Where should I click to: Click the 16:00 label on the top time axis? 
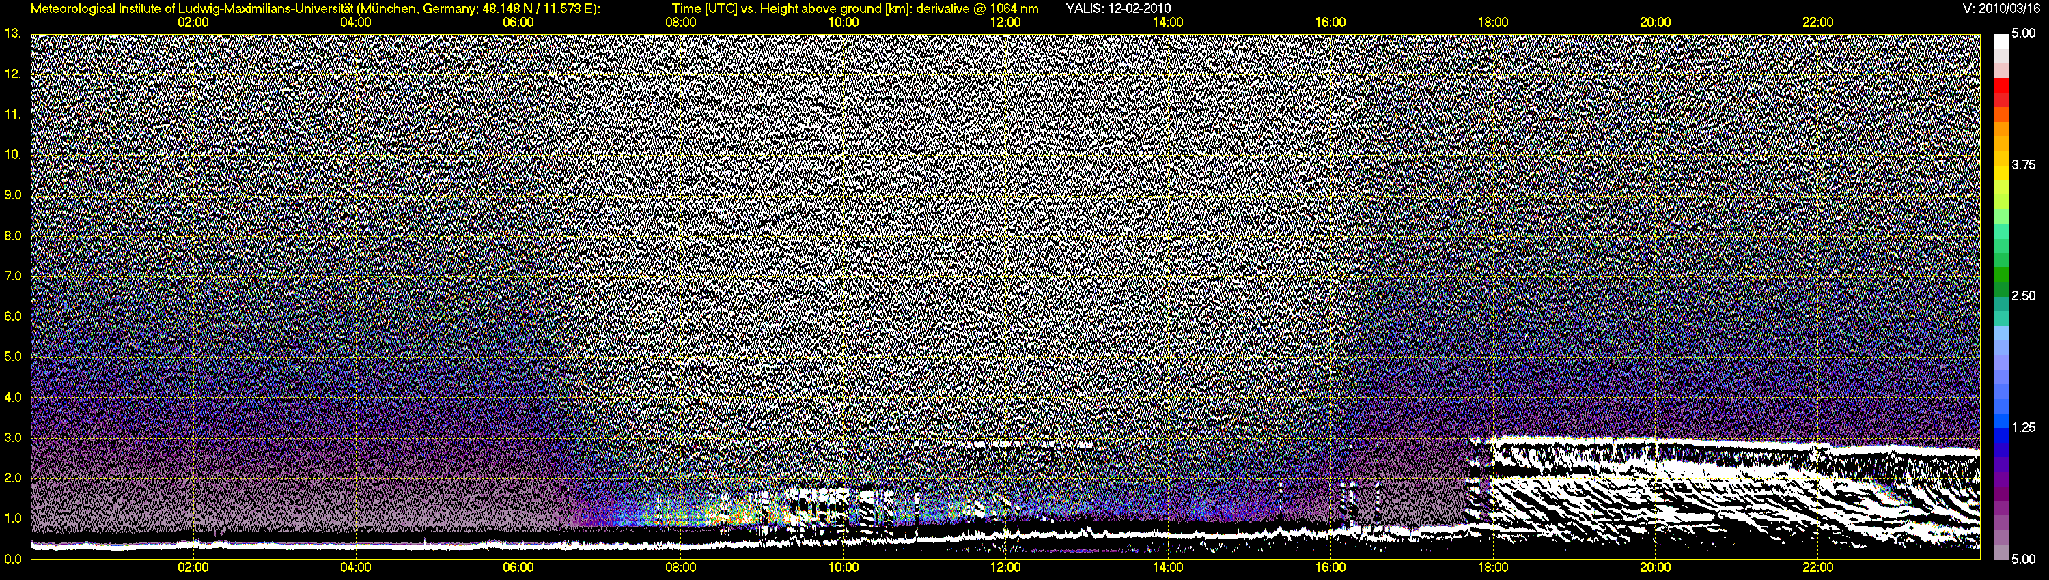[x=1330, y=23]
